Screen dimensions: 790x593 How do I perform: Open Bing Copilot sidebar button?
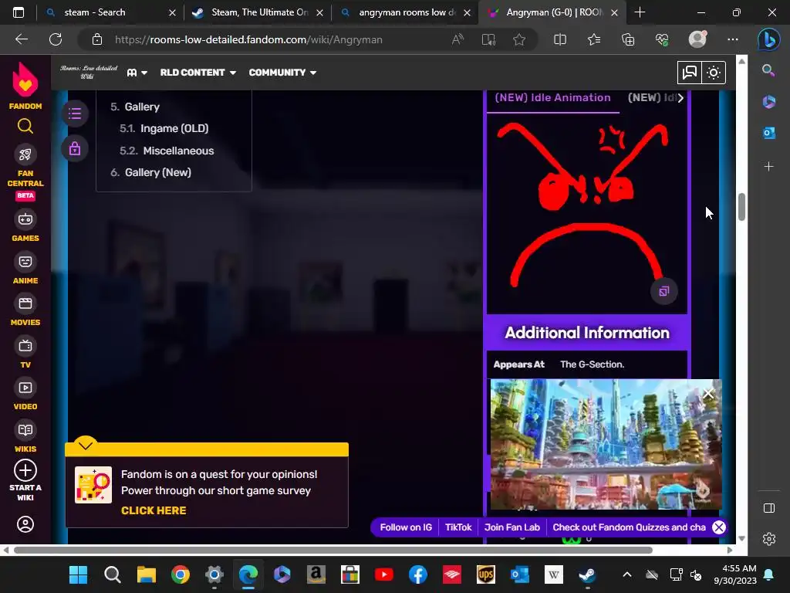tap(769, 39)
